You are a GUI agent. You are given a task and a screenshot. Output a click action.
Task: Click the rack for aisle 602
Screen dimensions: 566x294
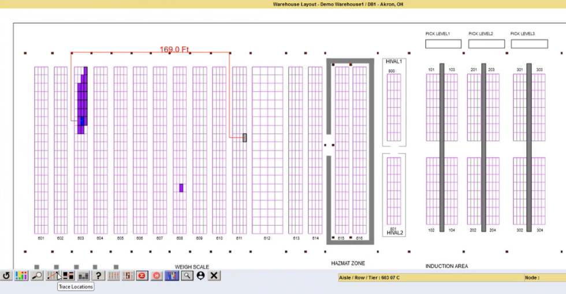click(x=61, y=150)
